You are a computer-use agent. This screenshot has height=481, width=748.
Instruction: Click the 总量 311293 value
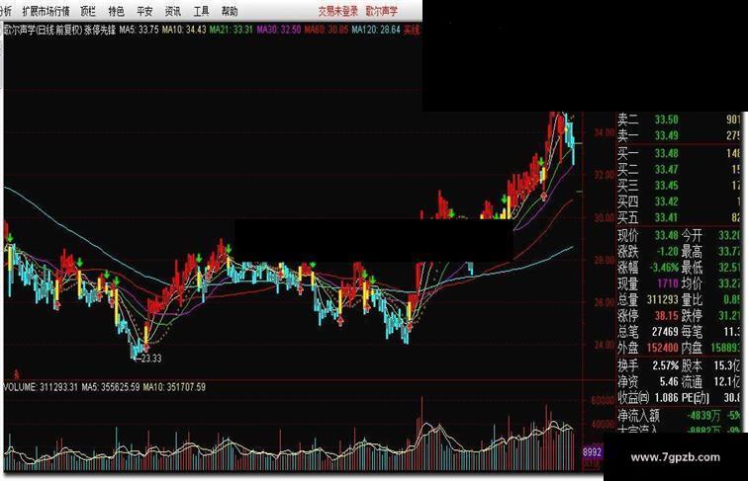tap(663, 300)
